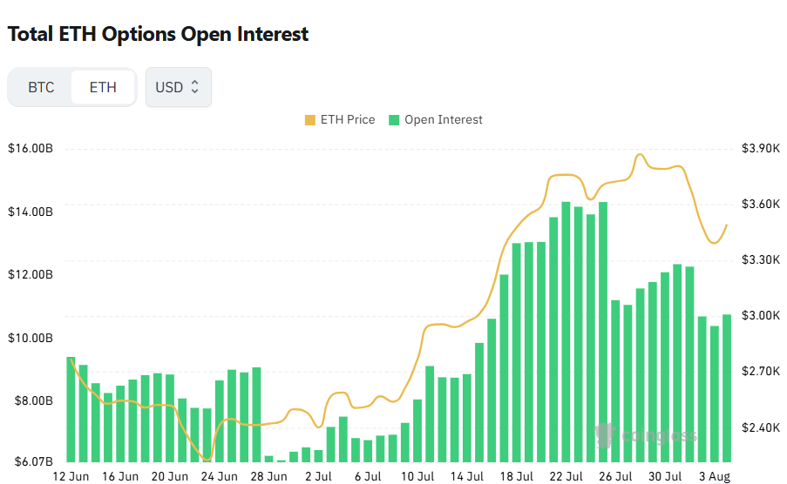Click the $14.00B left axis label

pos(31,212)
